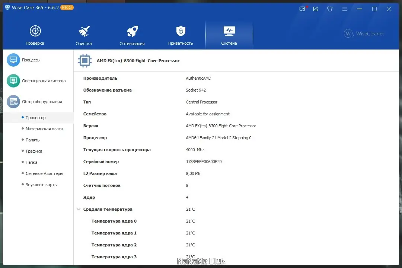This screenshot has height=268, width=402.
Task: Click the AuthenticAMD value
Action: click(198, 78)
